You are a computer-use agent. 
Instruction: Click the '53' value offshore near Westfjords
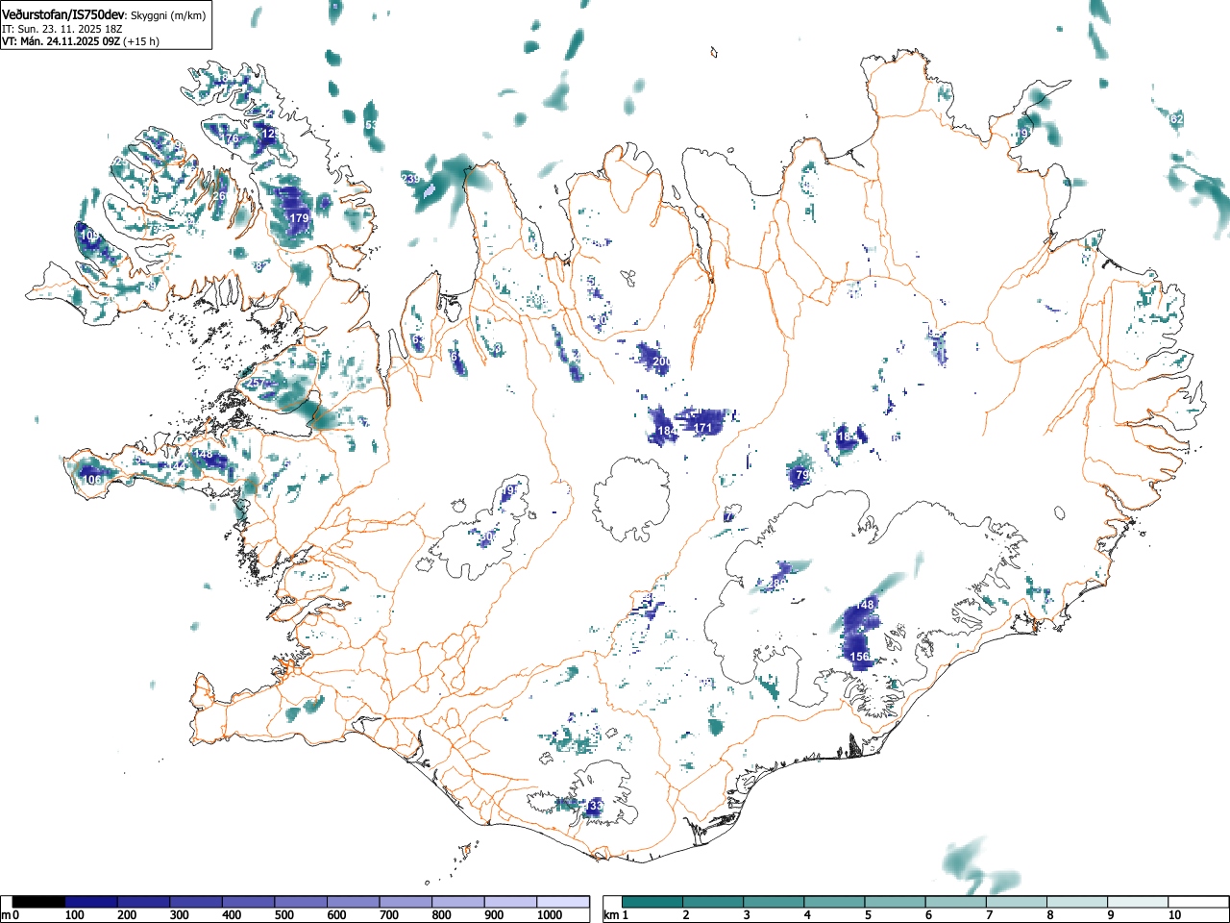[x=371, y=126]
